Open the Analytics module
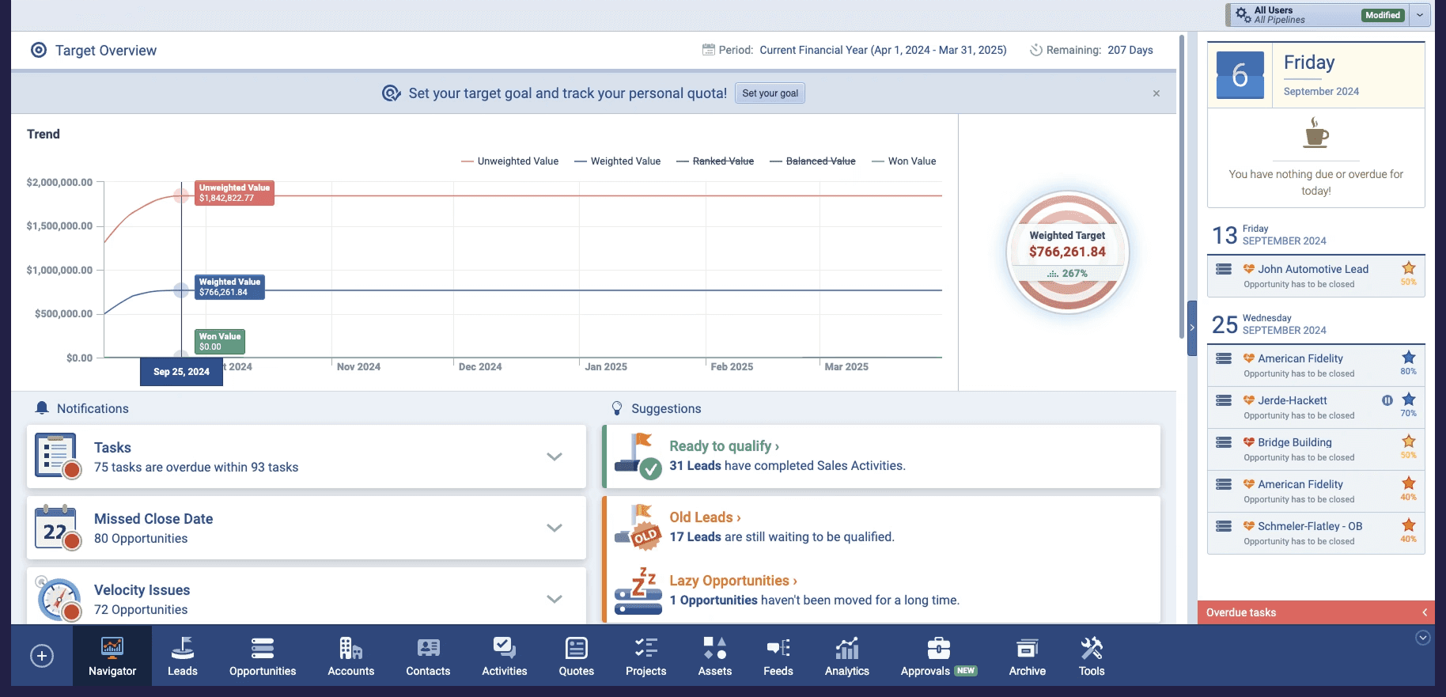This screenshot has height=697, width=1446. pyautogui.click(x=847, y=657)
